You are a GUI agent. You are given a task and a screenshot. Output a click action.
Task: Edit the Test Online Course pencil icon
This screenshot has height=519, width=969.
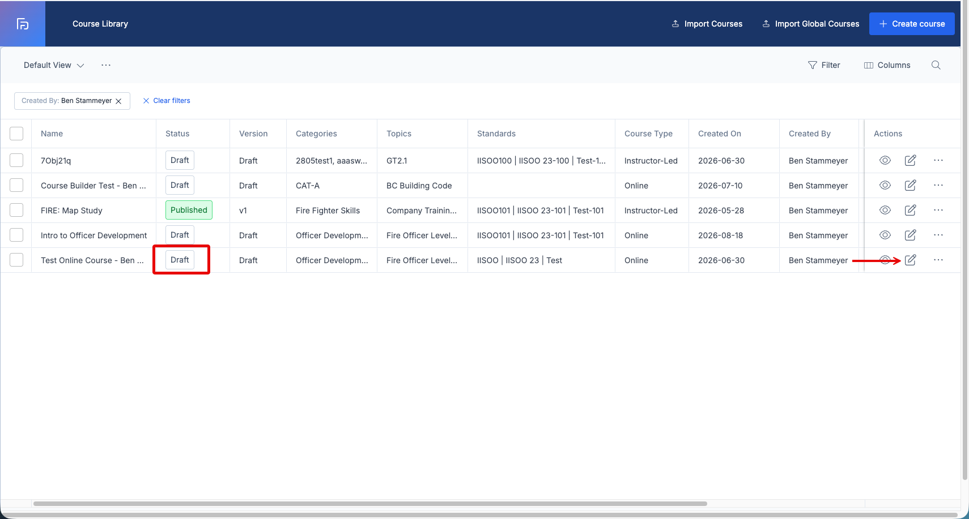pos(911,260)
